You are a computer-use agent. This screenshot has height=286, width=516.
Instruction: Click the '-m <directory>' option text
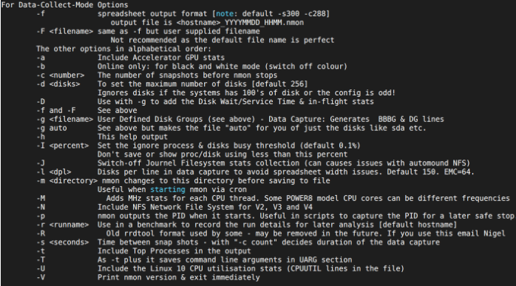pos(67,180)
